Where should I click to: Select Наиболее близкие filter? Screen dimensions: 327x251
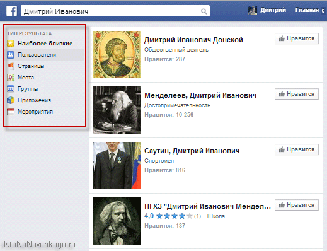[x=44, y=44]
